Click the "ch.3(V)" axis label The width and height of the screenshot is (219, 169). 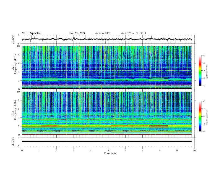click(x=13, y=142)
